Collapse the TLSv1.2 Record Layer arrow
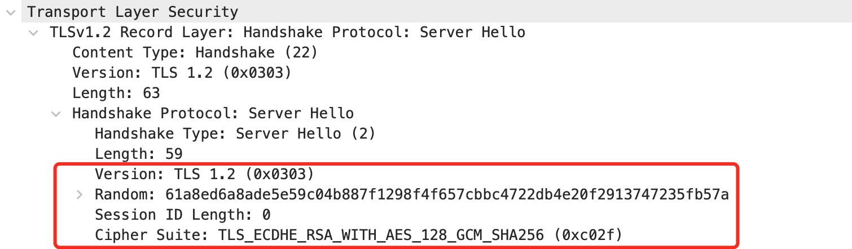Image resolution: width=852 pixels, height=249 pixels. pyautogui.click(x=34, y=32)
